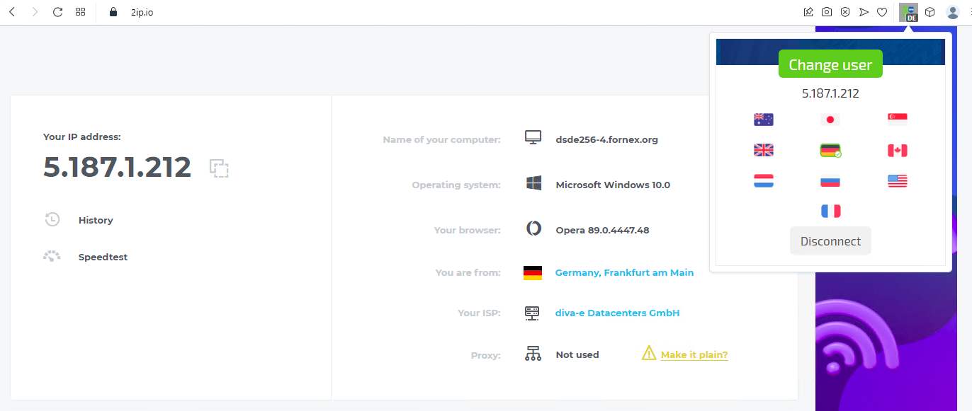Click the Proxy: label
The image size is (972, 411).
[x=486, y=356]
